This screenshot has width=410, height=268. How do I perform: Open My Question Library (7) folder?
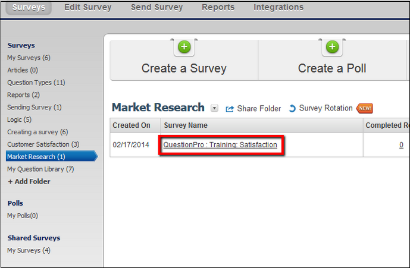tap(40, 169)
